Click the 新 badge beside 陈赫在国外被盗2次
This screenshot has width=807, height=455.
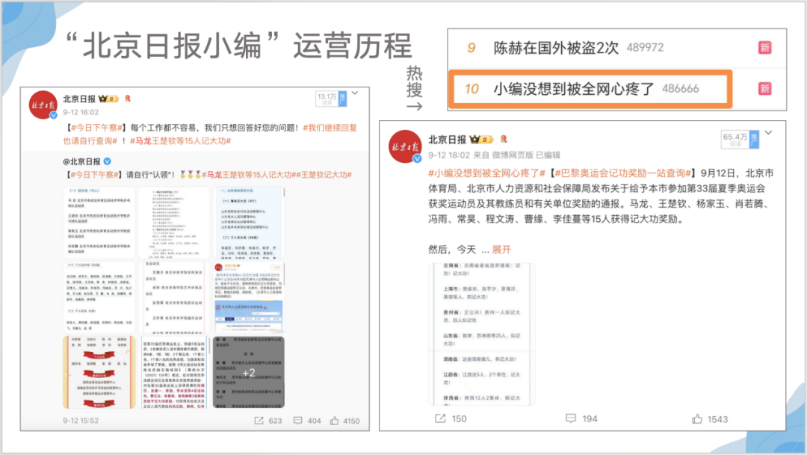coord(765,48)
